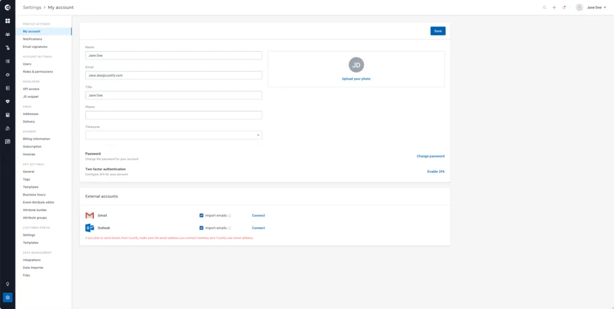This screenshot has height=309, width=614.
Task: Open the Timezone dropdown
Action: [x=173, y=135]
